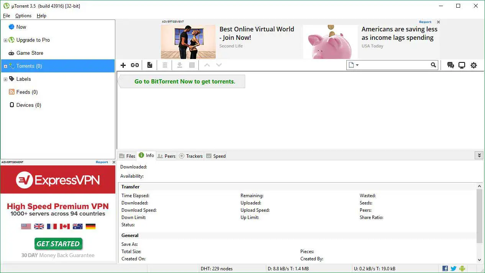The width and height of the screenshot is (485, 273).
Task: Click the info panel scroll up arrow
Action: [479, 186]
